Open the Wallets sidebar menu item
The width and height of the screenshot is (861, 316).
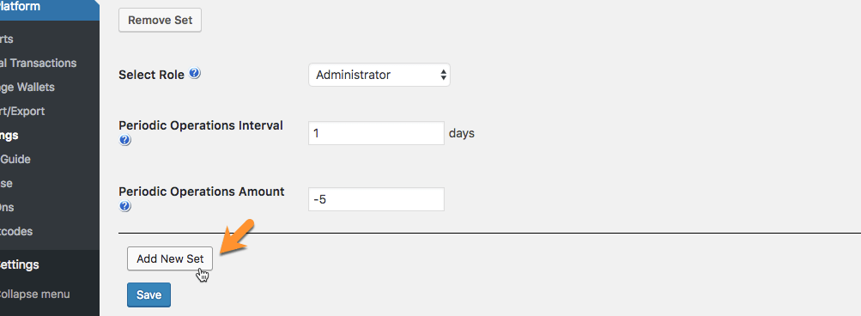point(27,88)
